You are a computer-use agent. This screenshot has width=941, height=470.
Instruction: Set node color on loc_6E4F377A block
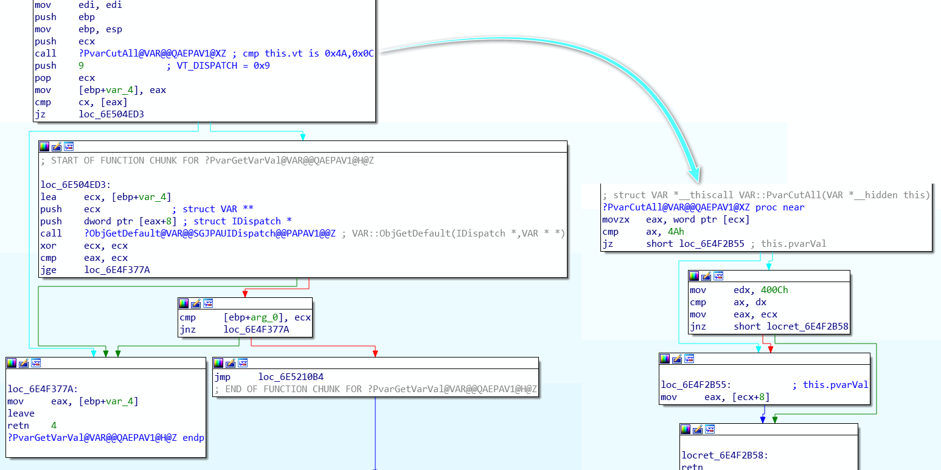pyautogui.click(x=12, y=363)
